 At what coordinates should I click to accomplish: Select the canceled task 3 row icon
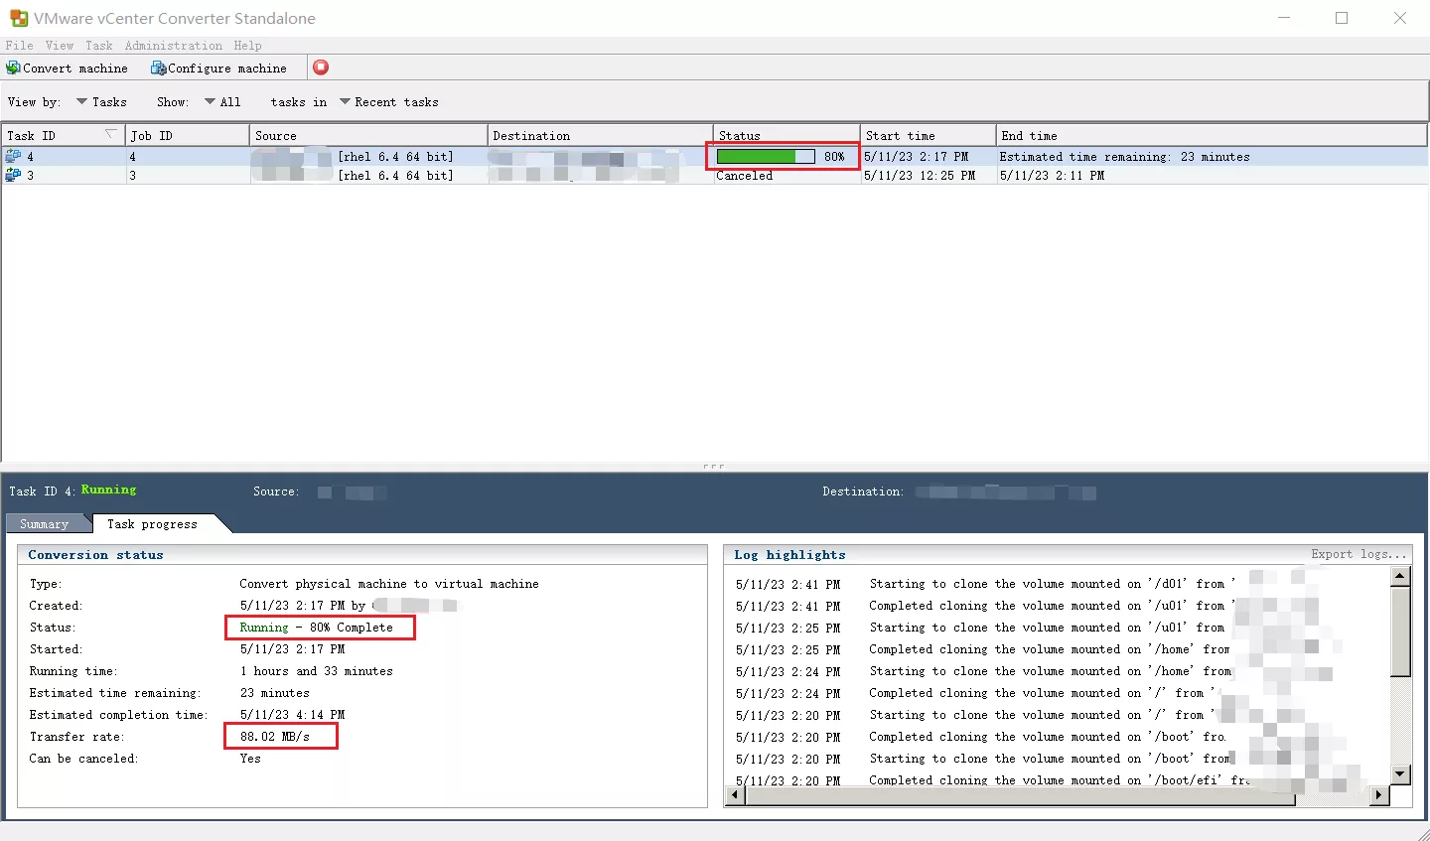13,176
